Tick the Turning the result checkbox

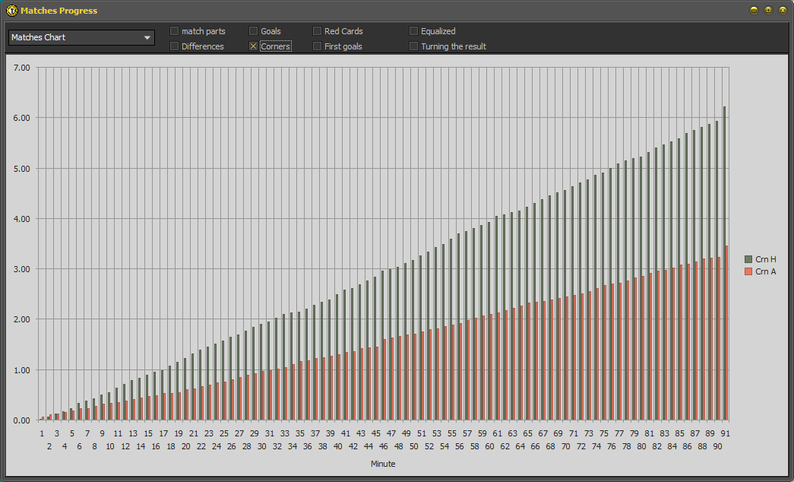(414, 46)
